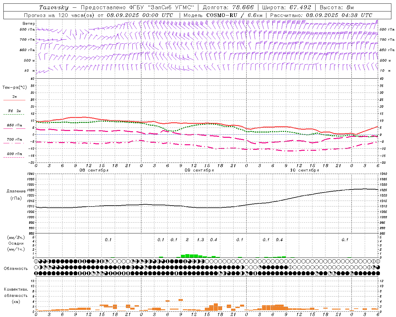Click 'Рассчитано: 08.09.2025 04:38 UTC' timestamp

pos(321,15)
